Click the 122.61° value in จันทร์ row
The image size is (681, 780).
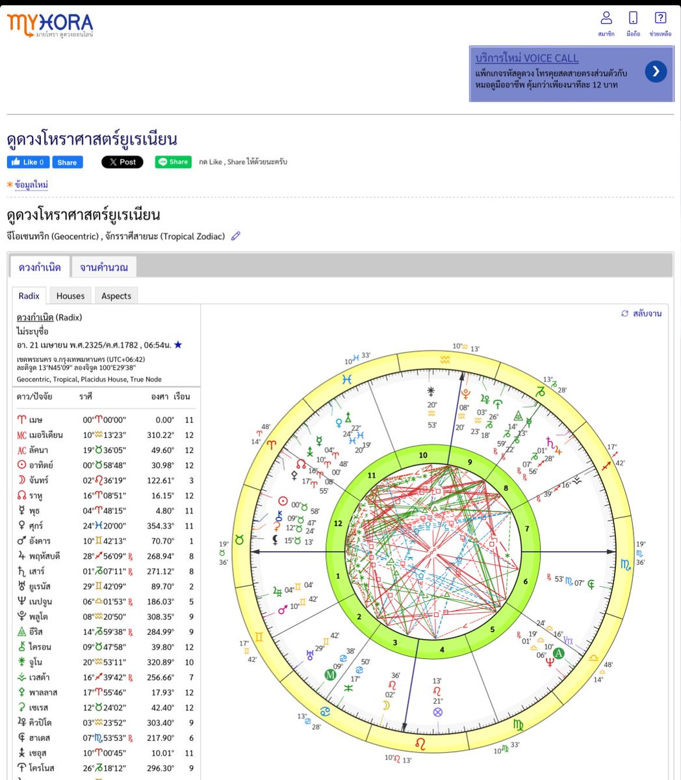(x=161, y=480)
